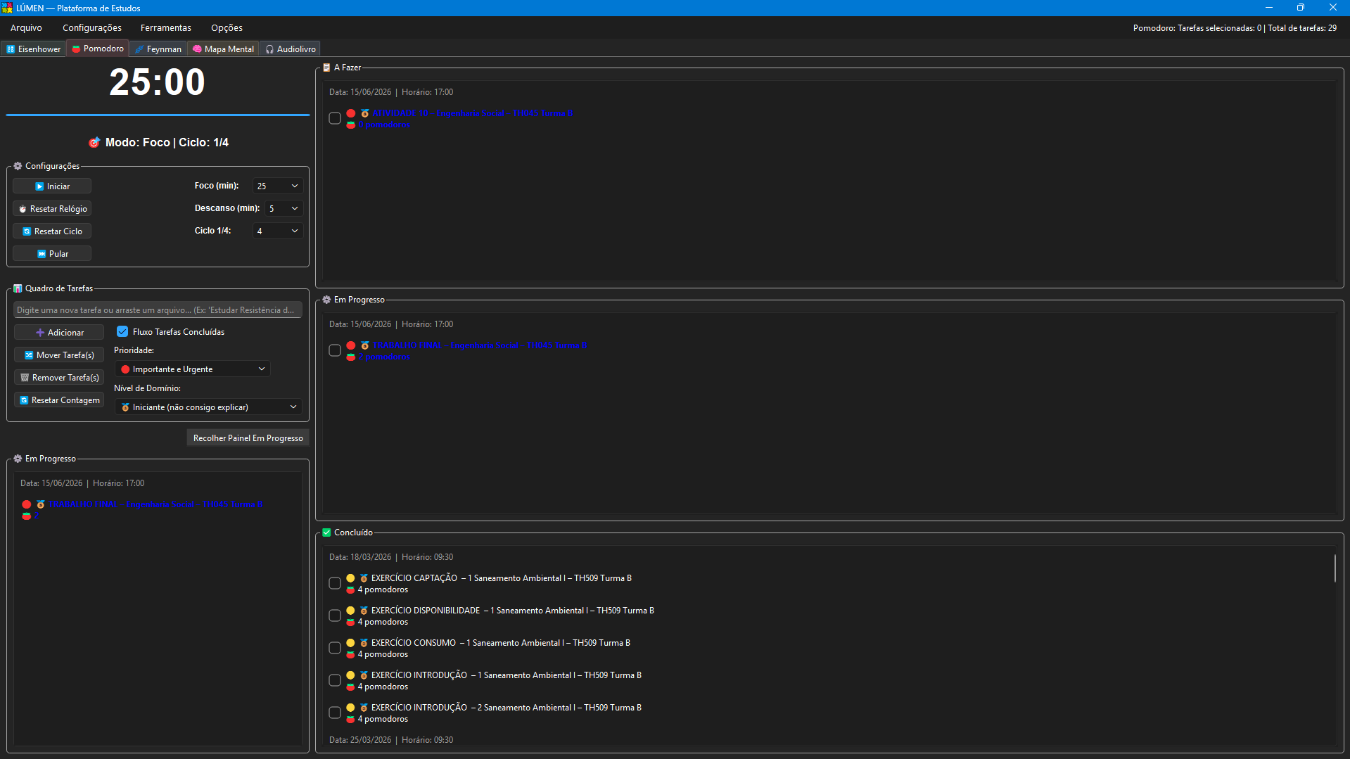Click the tomato icon under EXERCÍCIO CONSUMO
This screenshot has width=1350, height=759.
click(350, 654)
